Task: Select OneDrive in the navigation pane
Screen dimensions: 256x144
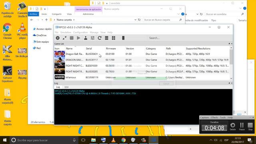Action: pos(40,35)
